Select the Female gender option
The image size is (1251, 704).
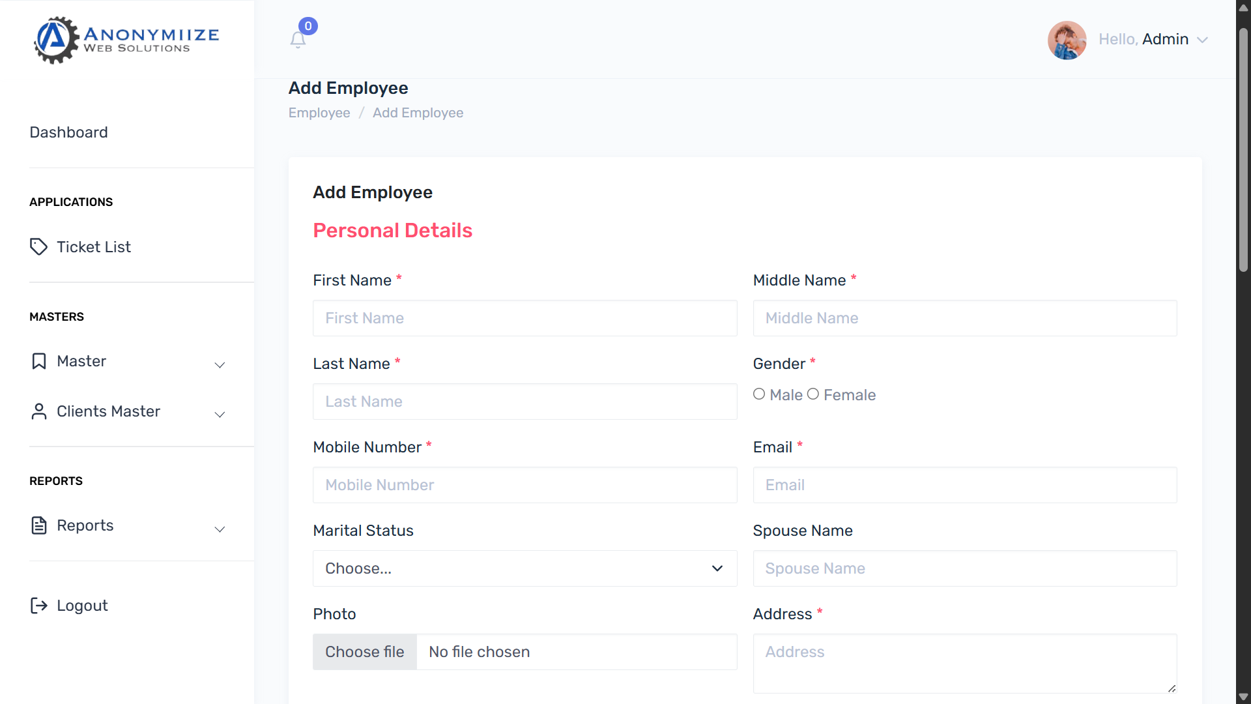(813, 394)
